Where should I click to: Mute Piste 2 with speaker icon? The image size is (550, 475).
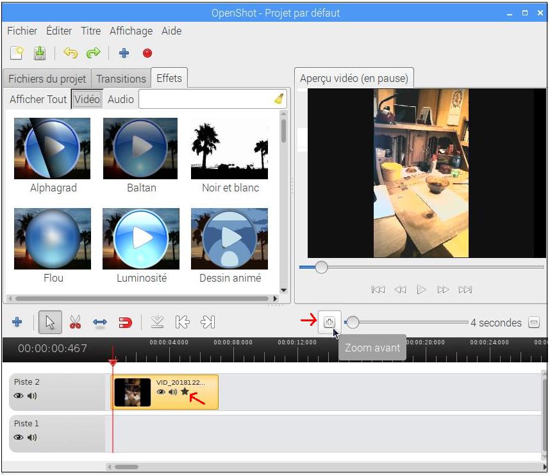[x=32, y=396]
